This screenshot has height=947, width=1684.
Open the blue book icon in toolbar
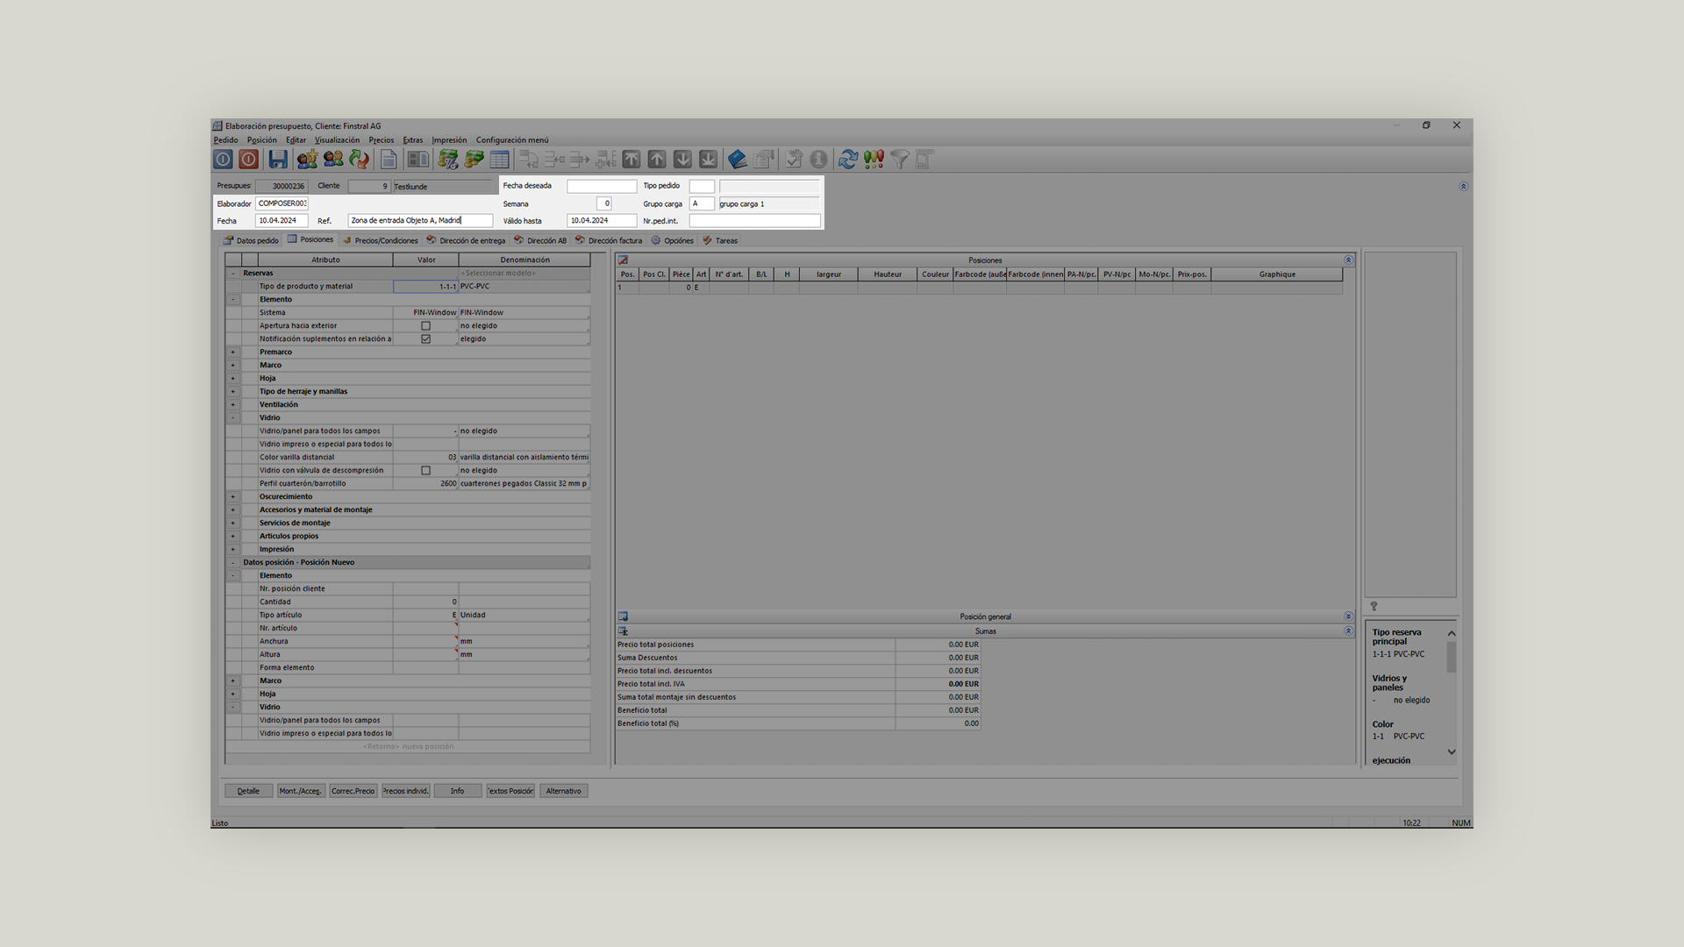(738, 159)
